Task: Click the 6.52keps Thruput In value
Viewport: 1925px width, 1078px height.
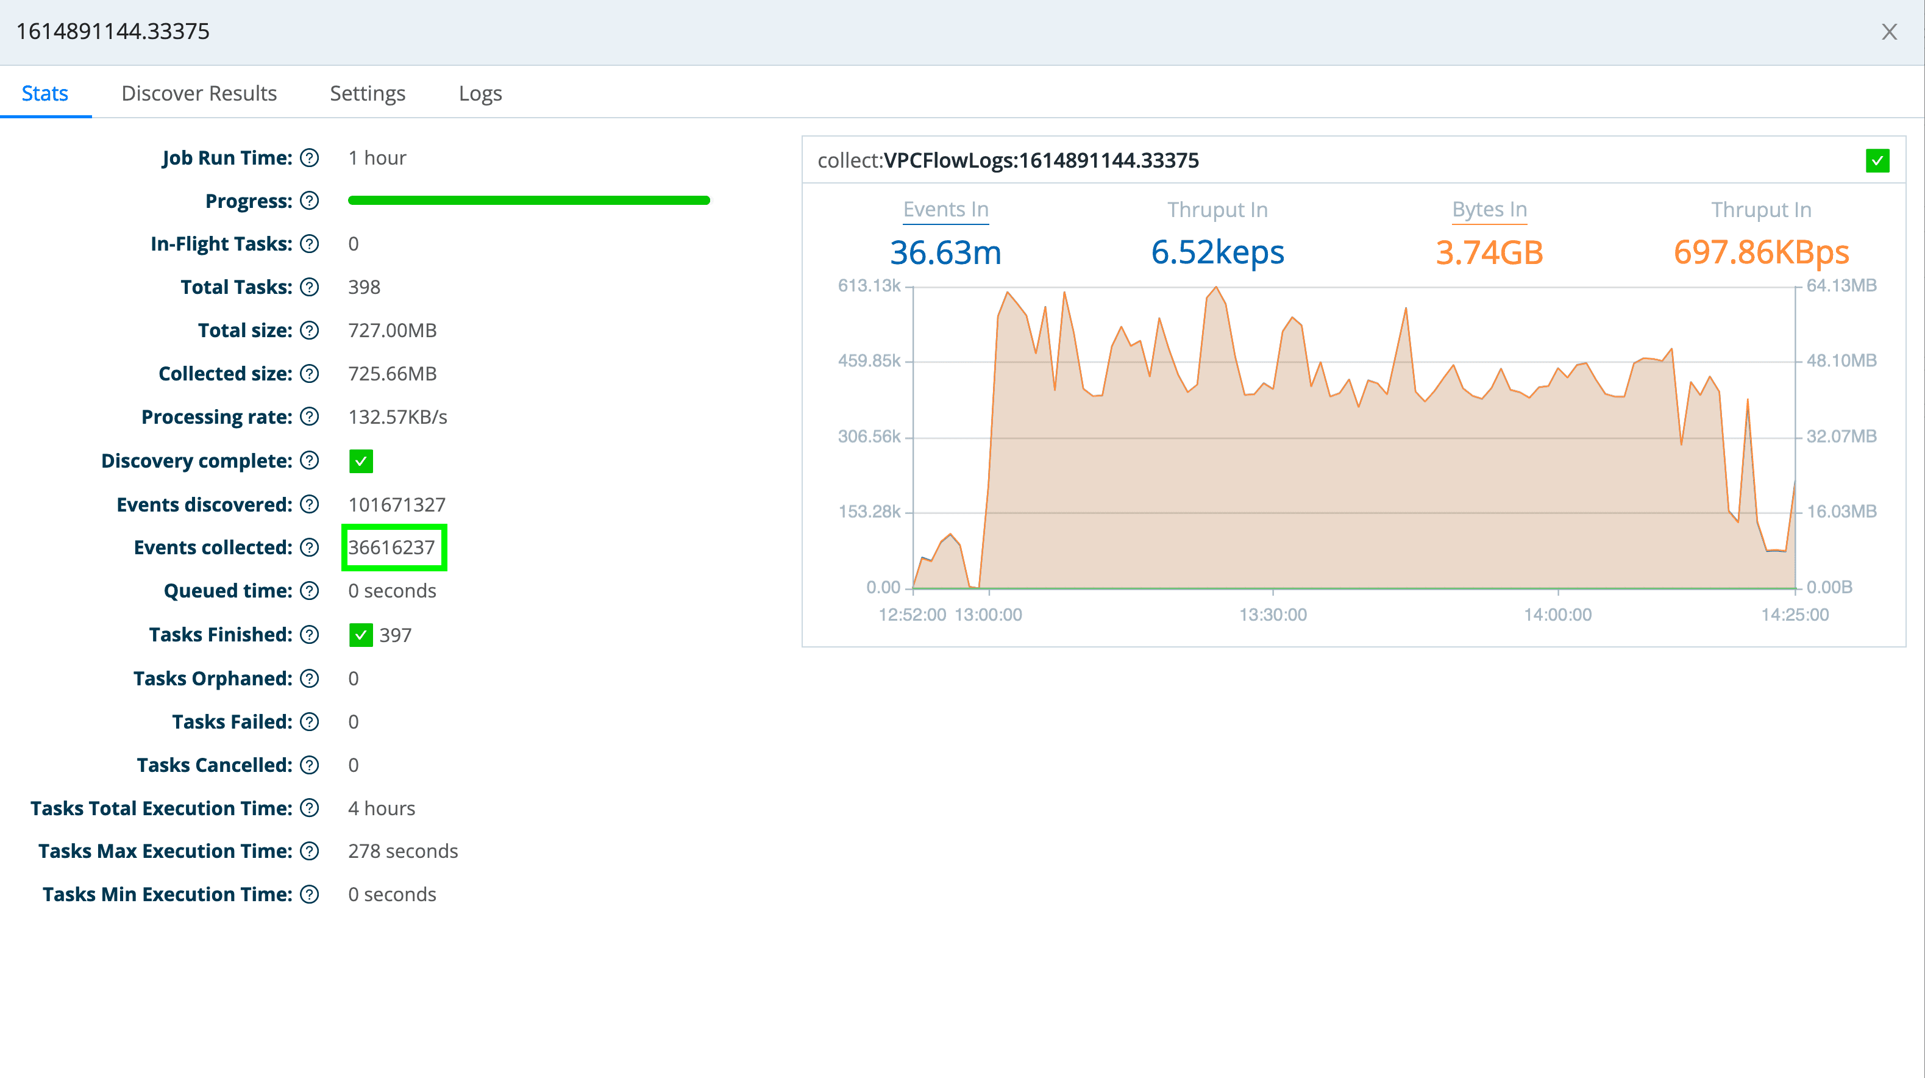Action: [1217, 252]
